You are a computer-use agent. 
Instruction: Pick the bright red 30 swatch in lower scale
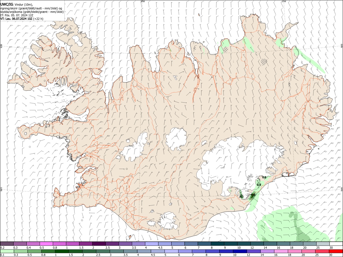336,251
